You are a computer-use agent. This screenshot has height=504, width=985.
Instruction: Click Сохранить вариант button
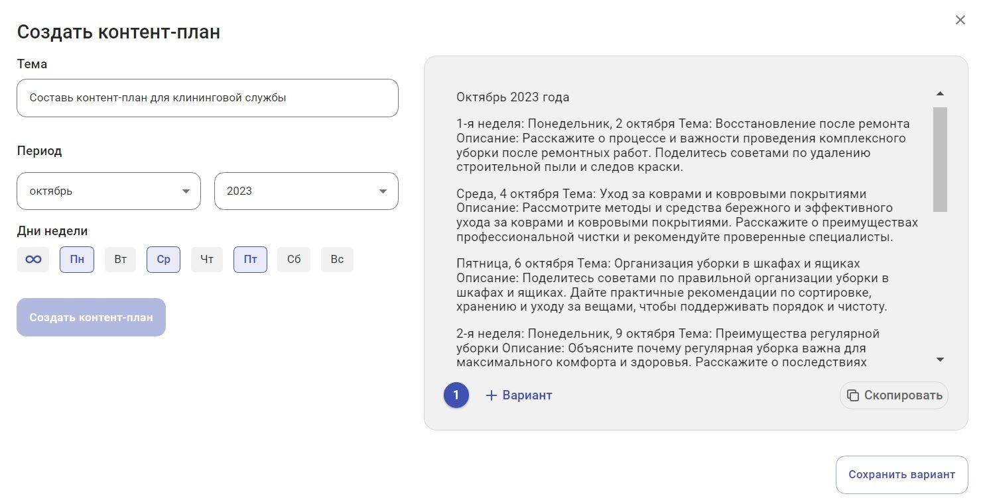point(901,475)
